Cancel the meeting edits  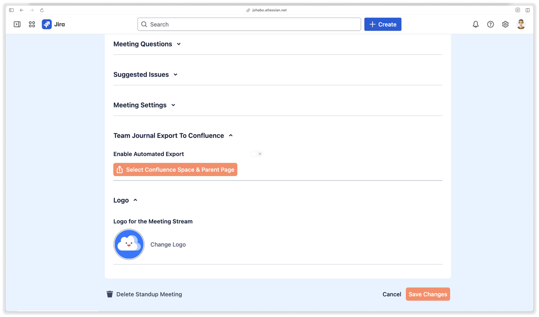tap(391, 294)
